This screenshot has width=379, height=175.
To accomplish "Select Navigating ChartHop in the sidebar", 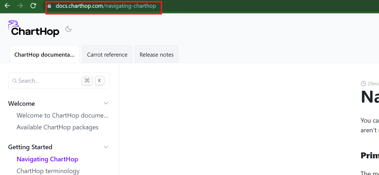I will [x=47, y=159].
